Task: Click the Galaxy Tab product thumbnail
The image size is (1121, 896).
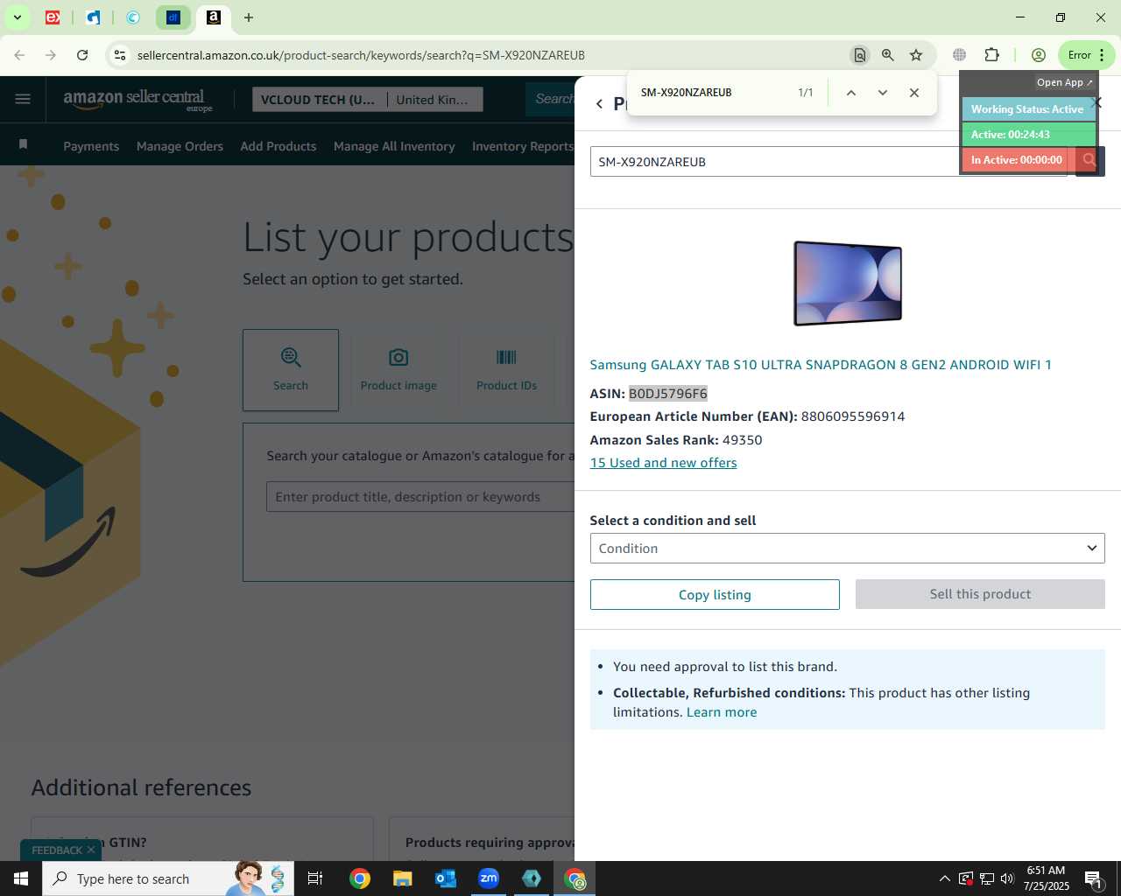Action: point(848,283)
